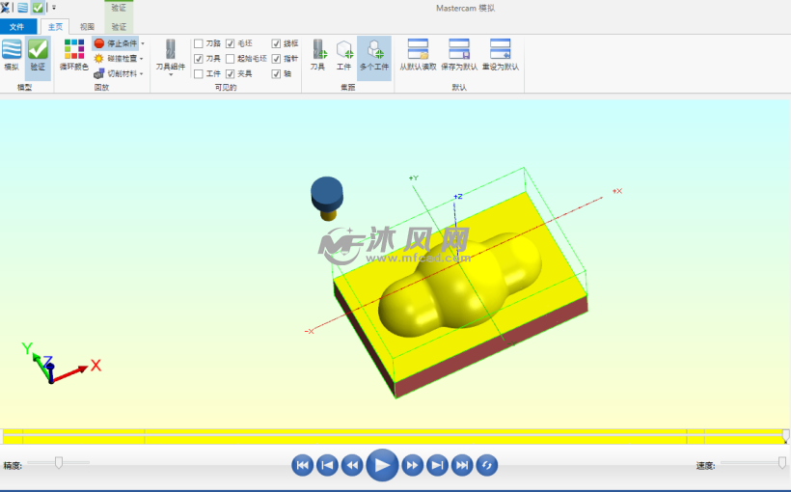The image size is (791, 492).
Task: Click the 停止条件 red stop icon
Action: tap(98, 43)
